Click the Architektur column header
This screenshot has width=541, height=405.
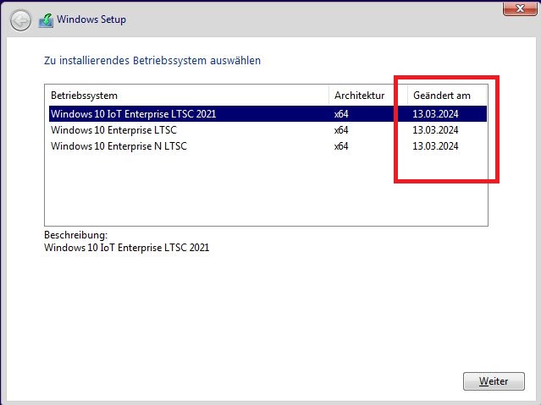coord(368,96)
